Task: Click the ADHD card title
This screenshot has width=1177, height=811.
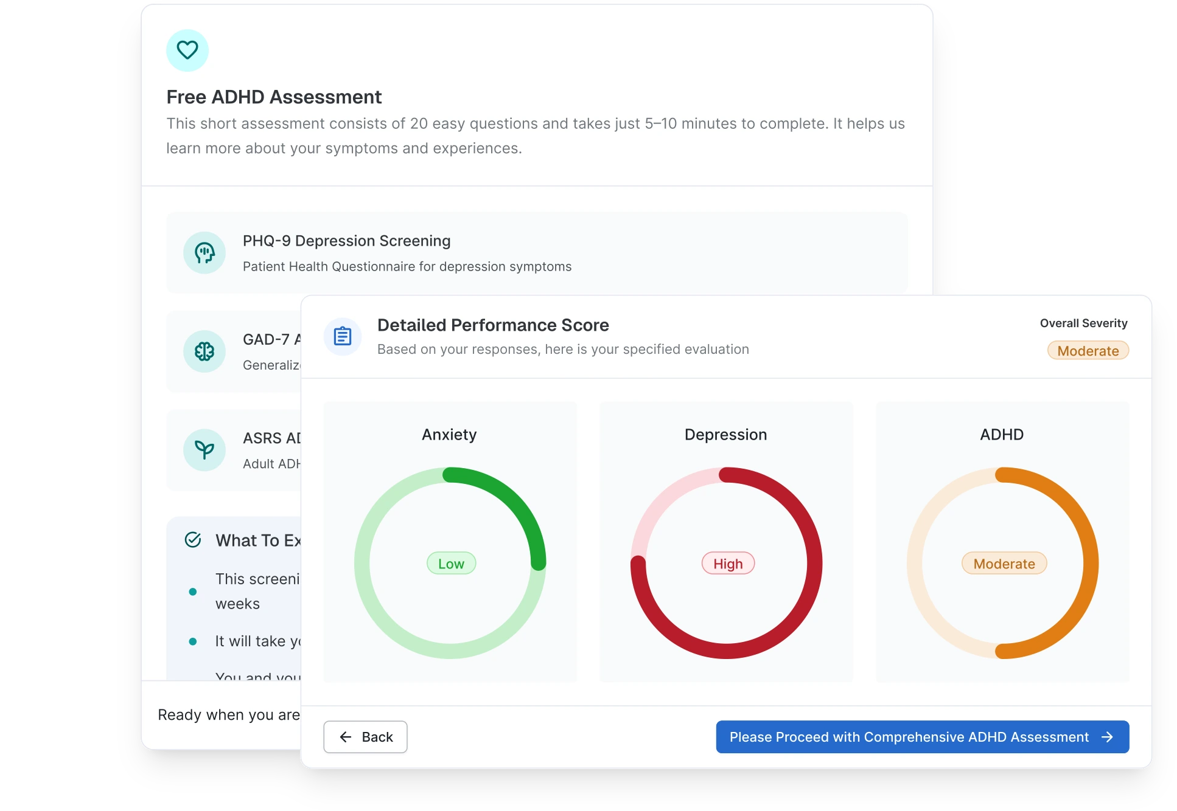Action: pyautogui.click(x=1002, y=435)
